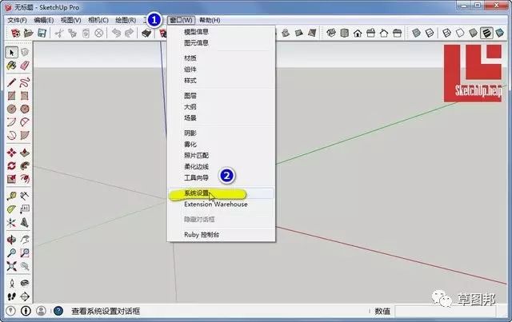Select the Line pencil tool
512x322 pixels.
(x=12, y=82)
